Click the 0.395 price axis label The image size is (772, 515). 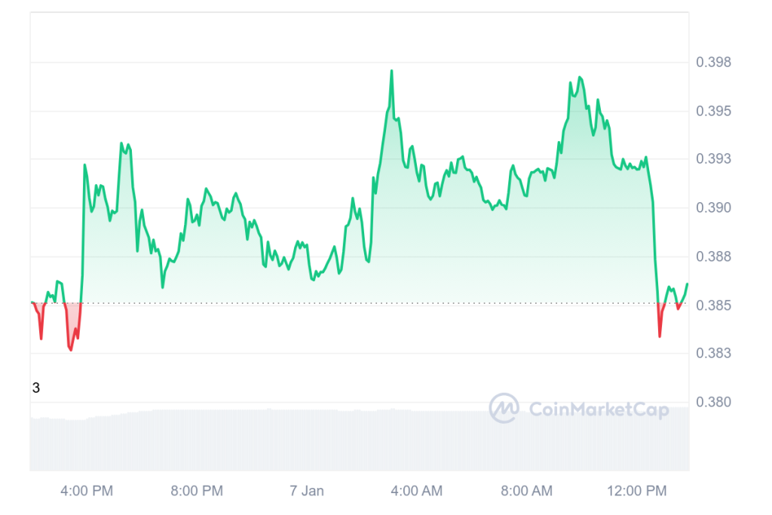(713, 111)
